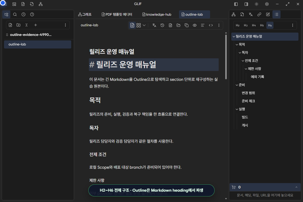Collapse the 제한 사항 outline node
The image size is (303, 202).
[x=246, y=69]
